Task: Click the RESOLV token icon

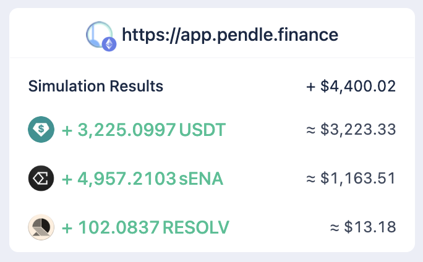Action: [x=41, y=227]
